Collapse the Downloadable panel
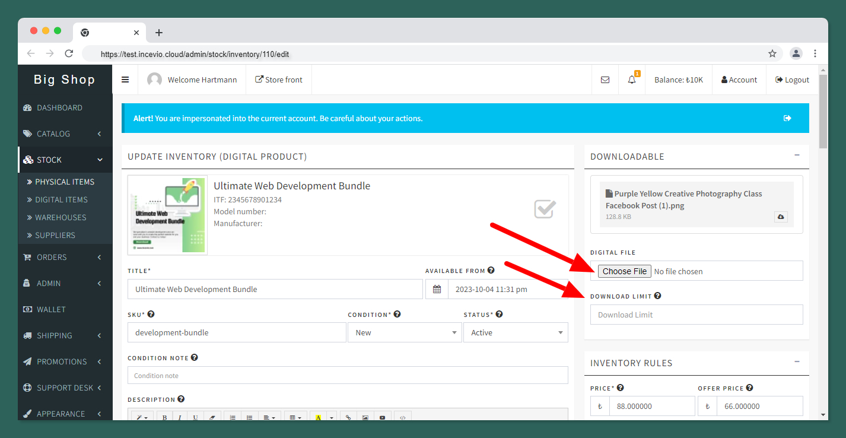 [797, 155]
